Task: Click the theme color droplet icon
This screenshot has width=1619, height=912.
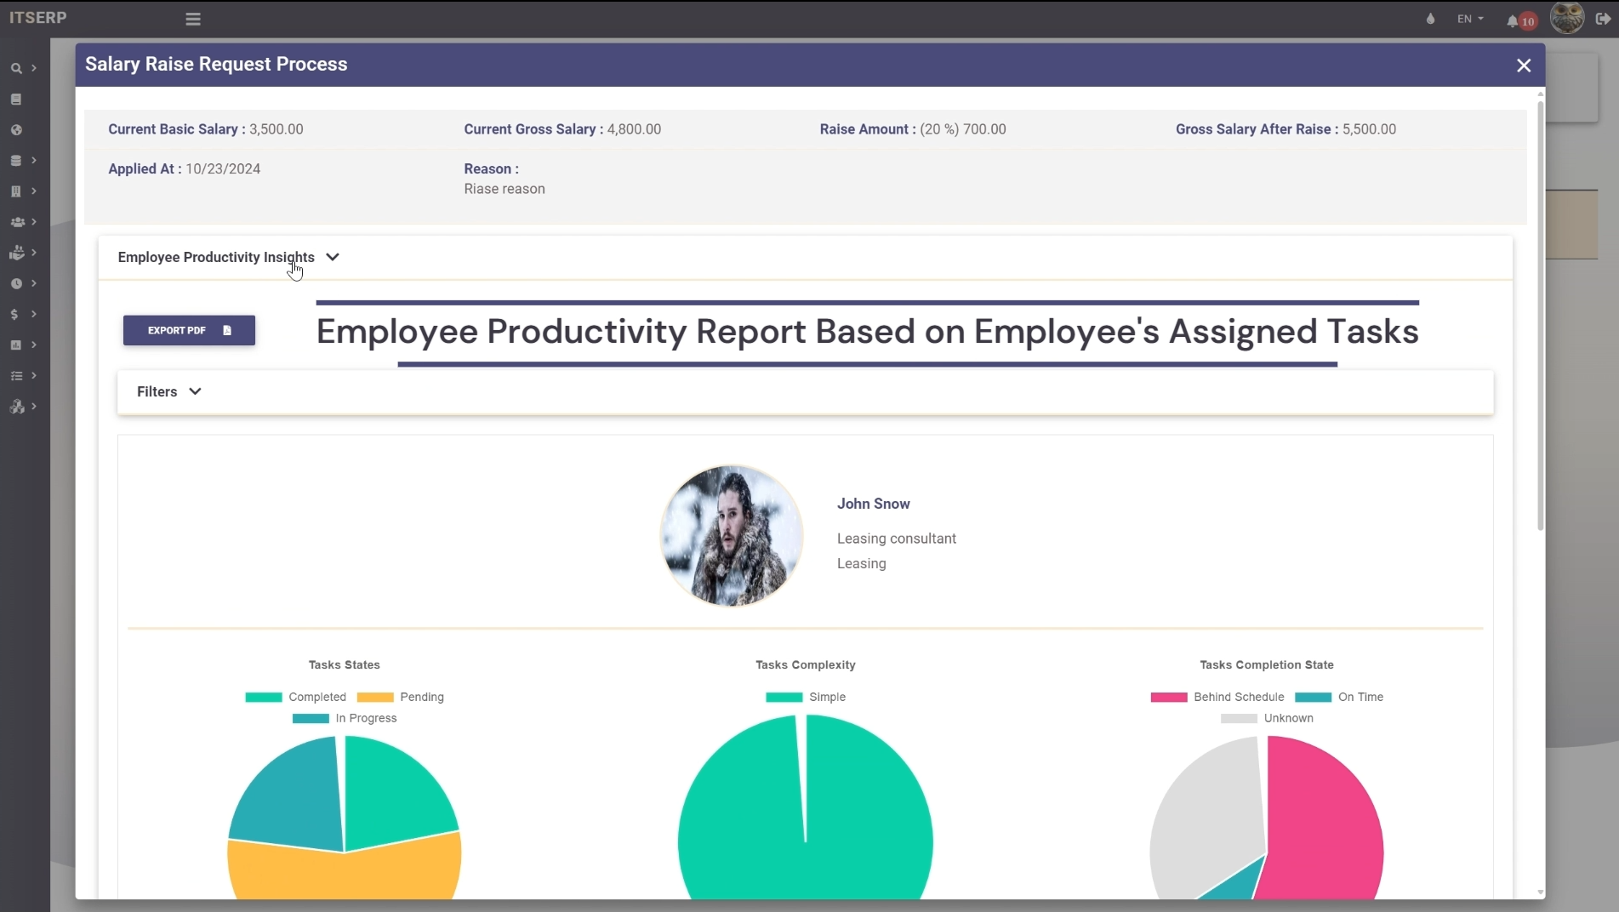Action: pyautogui.click(x=1430, y=19)
